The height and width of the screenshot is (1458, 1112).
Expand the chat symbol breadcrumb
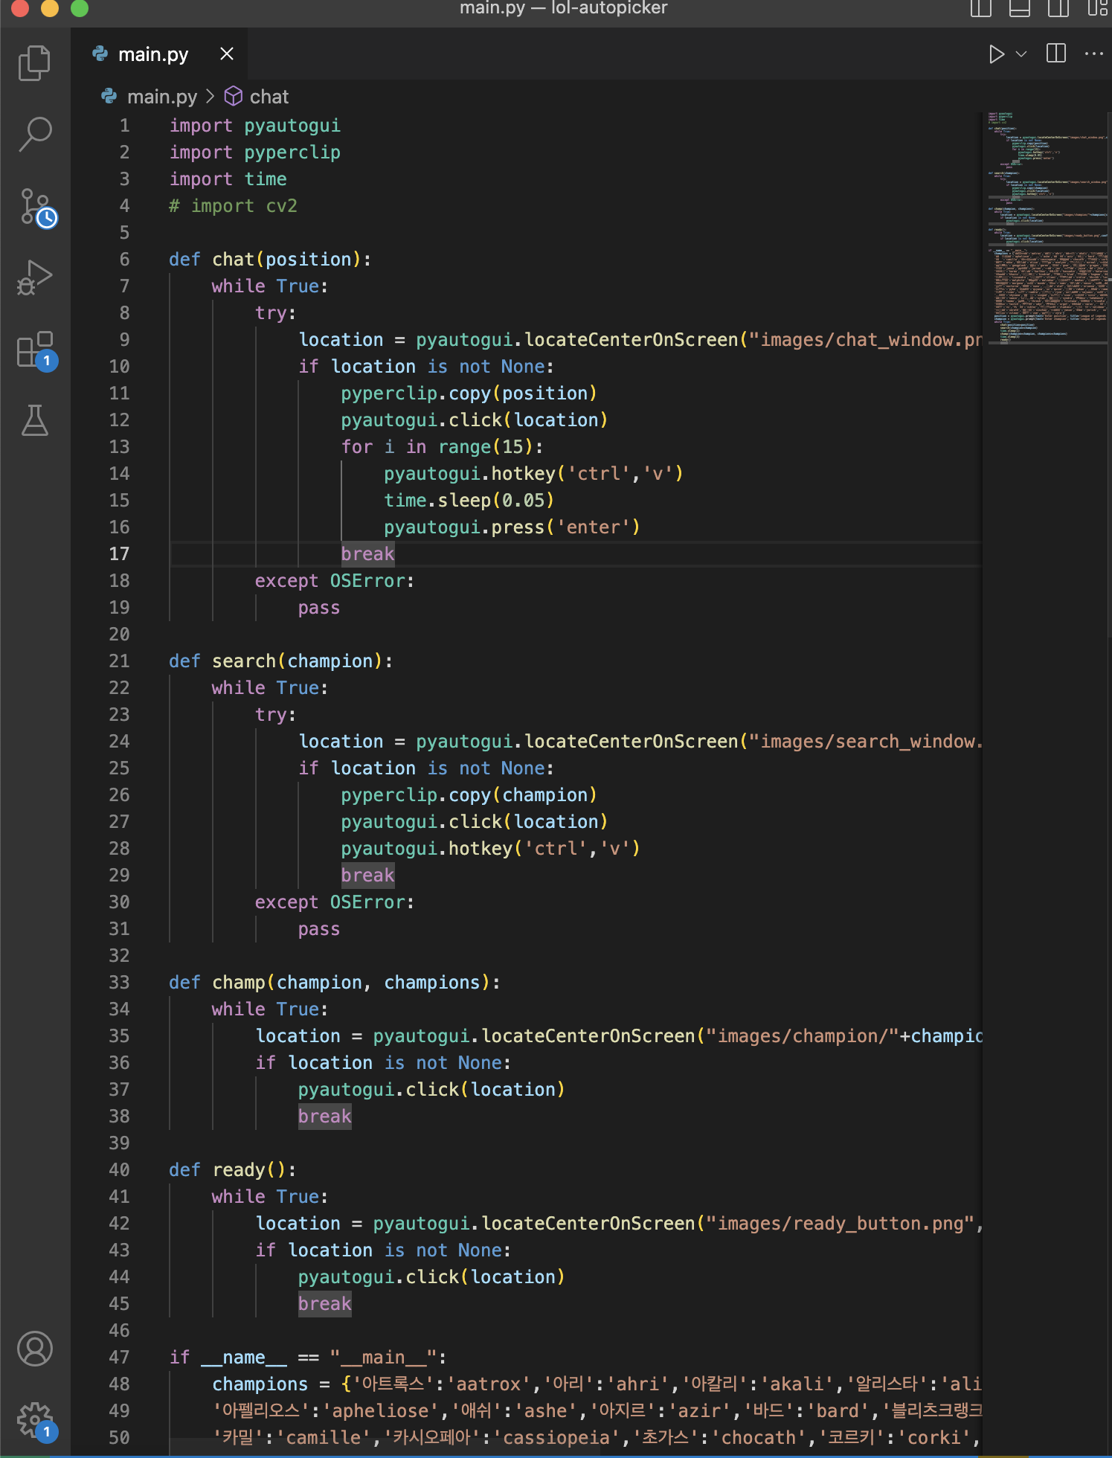click(269, 97)
